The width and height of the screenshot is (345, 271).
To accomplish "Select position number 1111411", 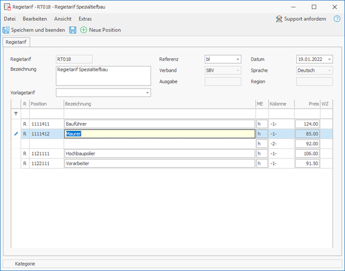I will (40, 124).
